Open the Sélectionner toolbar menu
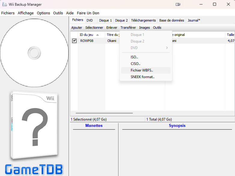 (x=94, y=28)
